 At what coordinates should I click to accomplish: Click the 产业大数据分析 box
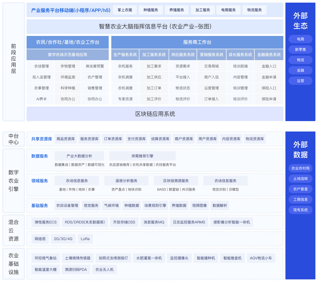[79, 156]
